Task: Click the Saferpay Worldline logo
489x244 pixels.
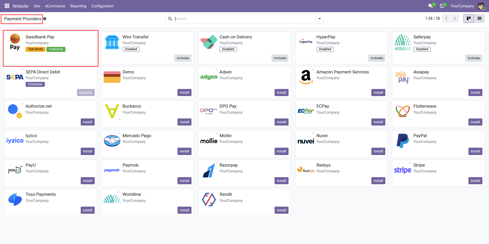Action: click(x=403, y=42)
